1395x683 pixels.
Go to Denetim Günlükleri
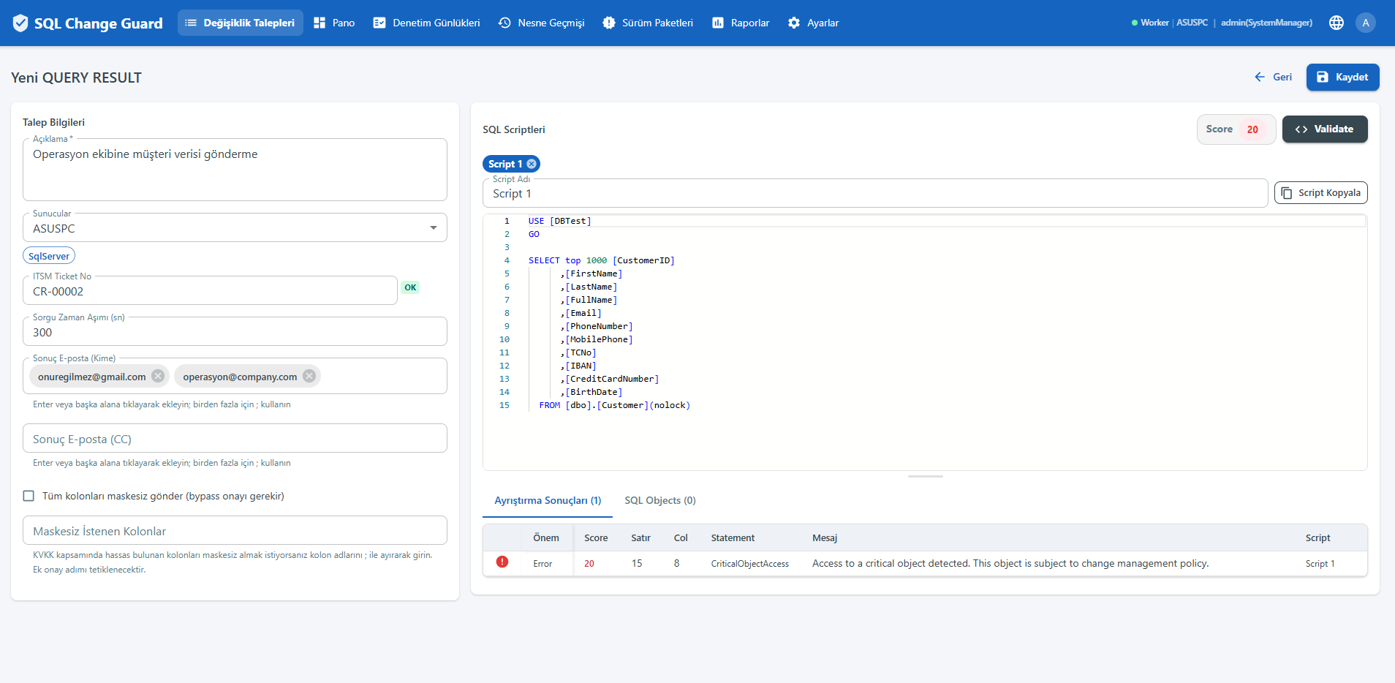tap(426, 23)
